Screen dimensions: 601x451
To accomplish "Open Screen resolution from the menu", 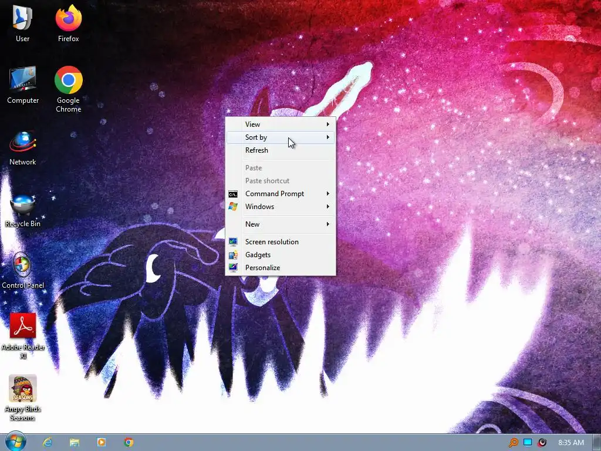I will (x=281, y=242).
